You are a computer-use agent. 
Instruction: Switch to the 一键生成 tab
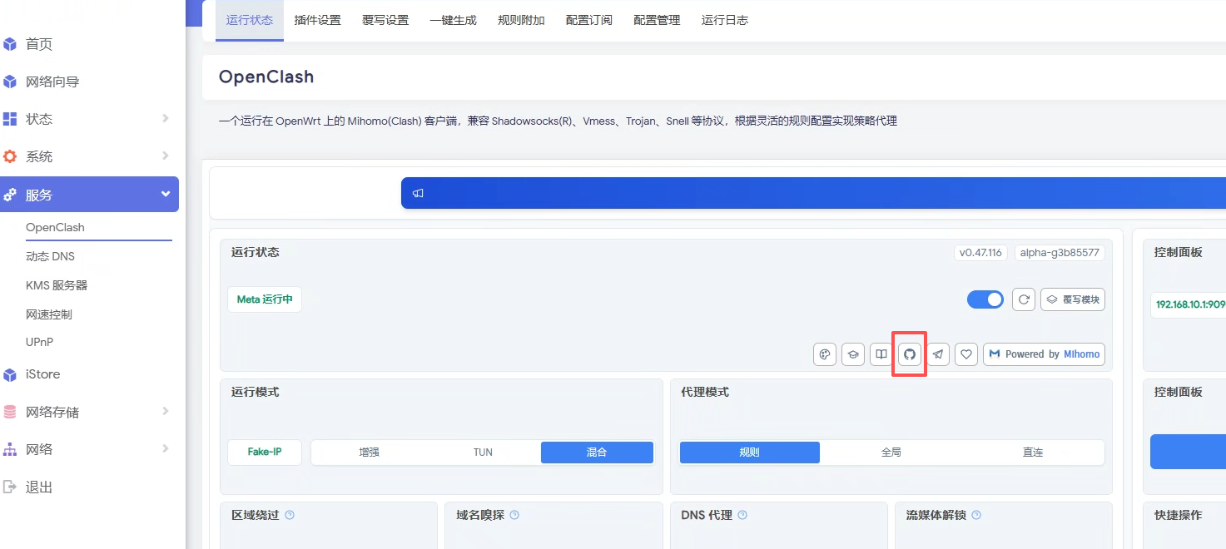(x=454, y=20)
